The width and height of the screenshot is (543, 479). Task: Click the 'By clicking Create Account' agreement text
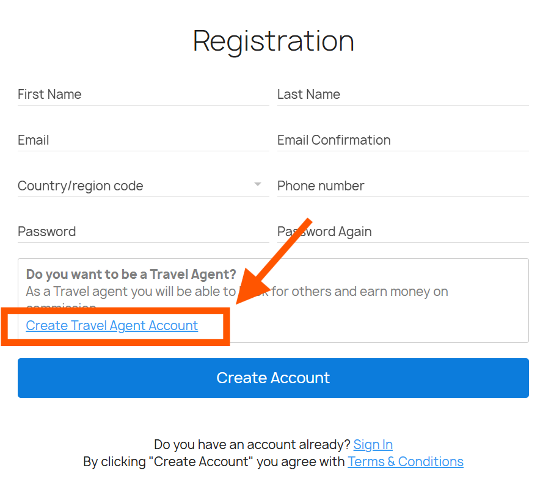tap(214, 462)
